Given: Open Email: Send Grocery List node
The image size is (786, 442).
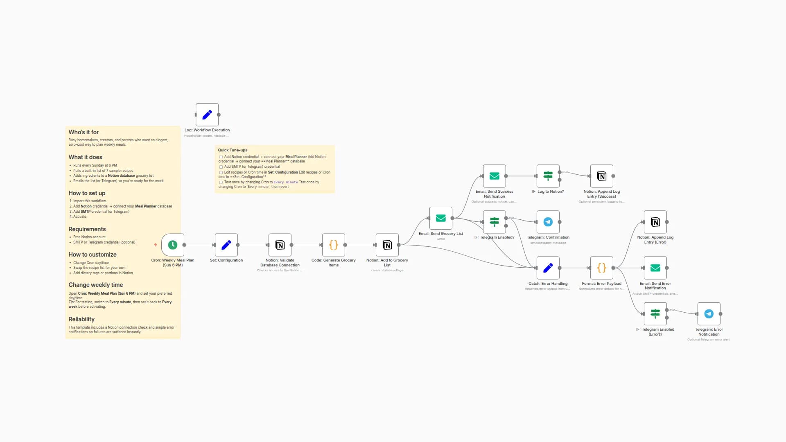Looking at the screenshot, I should [440, 218].
